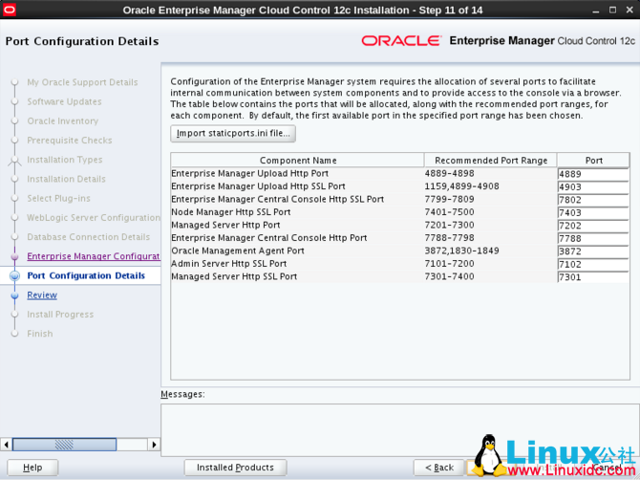
Task: Click the sidebar scroll right arrow
Action: (154, 444)
